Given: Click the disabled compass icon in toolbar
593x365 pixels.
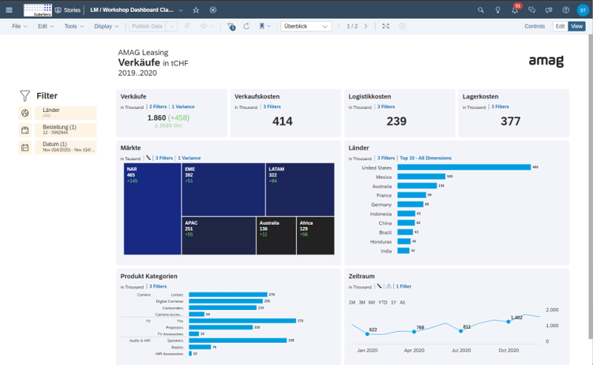Looking at the screenshot, I should [x=403, y=27].
